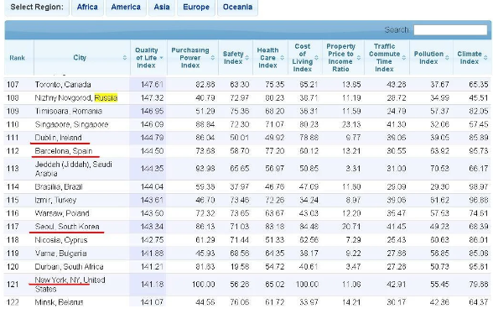Select the Africa region tab
Screen dimensions: 493x314
pyautogui.click(x=87, y=7)
